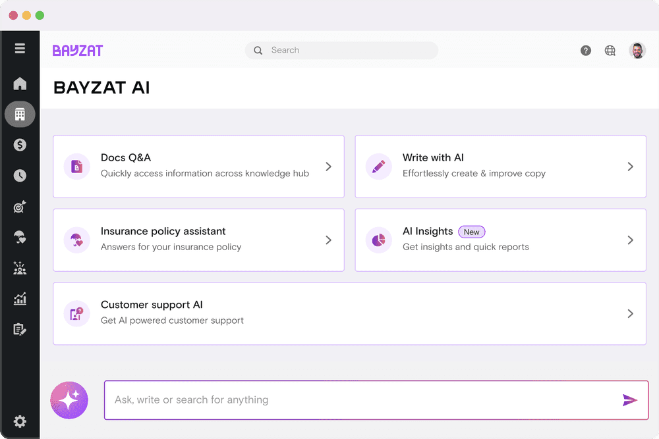Expand Docs Q&A chevron arrow
Image resolution: width=659 pixels, height=439 pixels.
click(328, 167)
